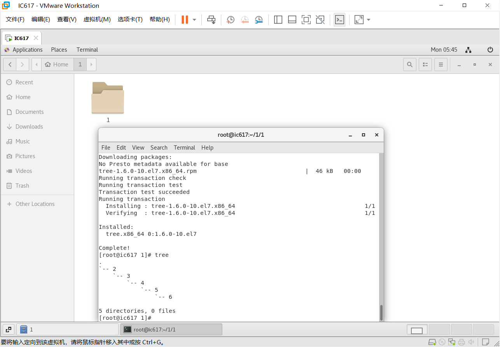Go to Home in the sidebar
The image size is (500, 347).
(x=37, y=97)
